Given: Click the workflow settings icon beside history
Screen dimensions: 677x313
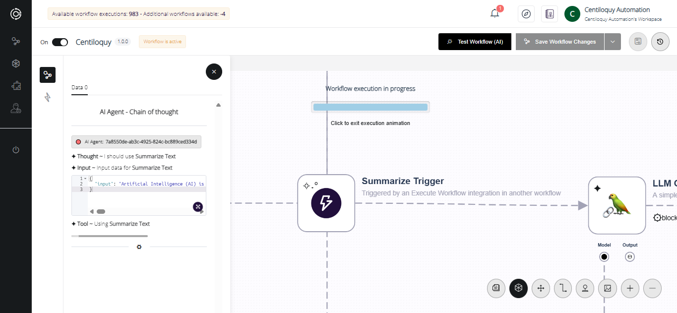Looking at the screenshot, I should point(638,42).
